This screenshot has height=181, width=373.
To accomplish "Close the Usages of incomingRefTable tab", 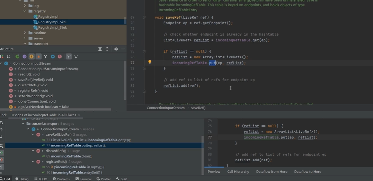I will pos(79,115).
